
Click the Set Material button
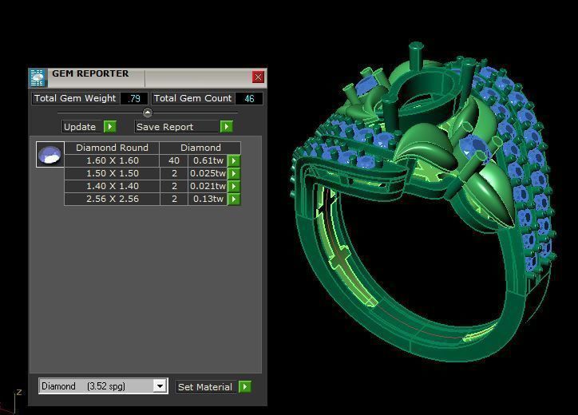[206, 387]
